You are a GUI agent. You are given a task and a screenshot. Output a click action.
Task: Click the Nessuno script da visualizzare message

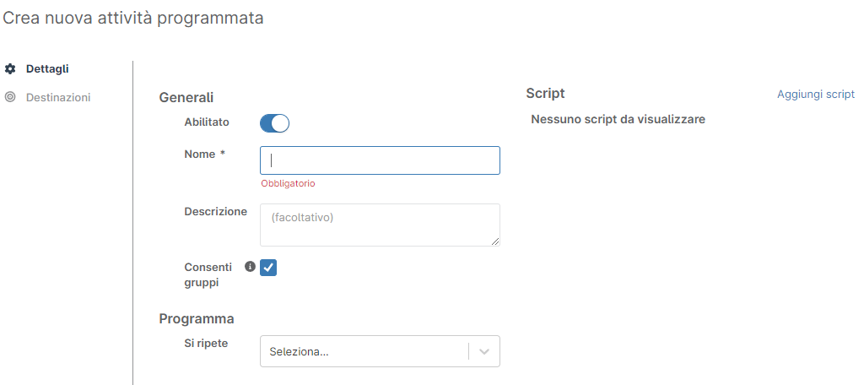coord(618,119)
